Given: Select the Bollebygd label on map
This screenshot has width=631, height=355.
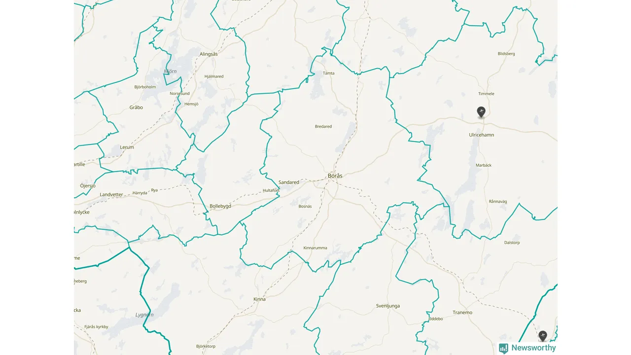Looking at the screenshot, I should coord(220,206).
